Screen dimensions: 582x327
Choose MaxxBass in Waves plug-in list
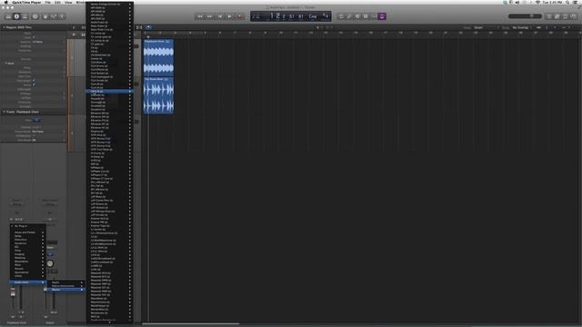(110, 299)
